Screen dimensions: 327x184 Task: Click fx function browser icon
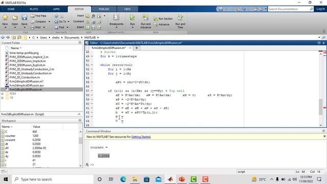click(x=87, y=165)
